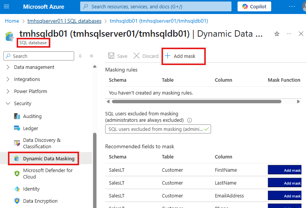The image size is (306, 208).
Task: Click the SQL database resource icon
Action: click(x=10, y=36)
